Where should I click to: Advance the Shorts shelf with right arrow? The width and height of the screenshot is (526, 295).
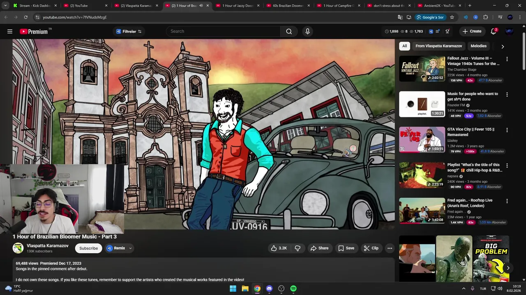[x=508, y=268]
